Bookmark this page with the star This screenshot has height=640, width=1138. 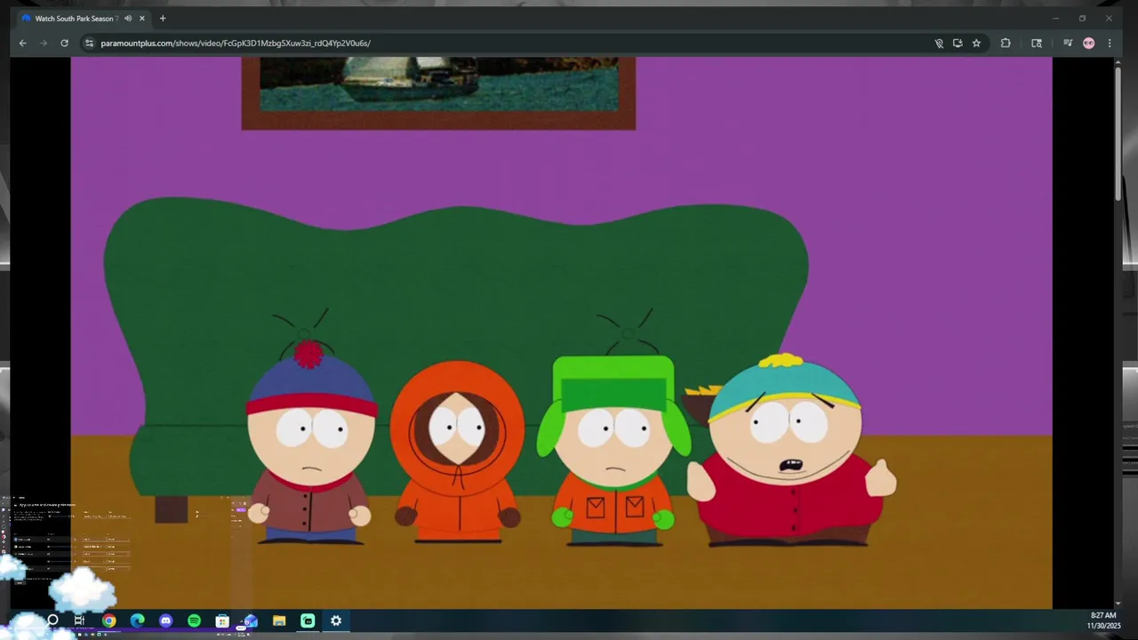coord(976,43)
